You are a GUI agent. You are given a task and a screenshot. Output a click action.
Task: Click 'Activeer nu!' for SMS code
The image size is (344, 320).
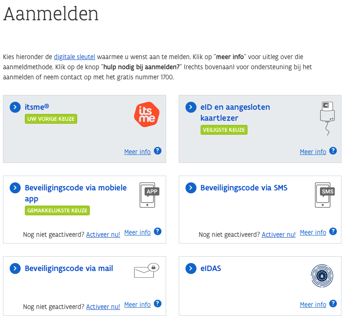[279, 234]
